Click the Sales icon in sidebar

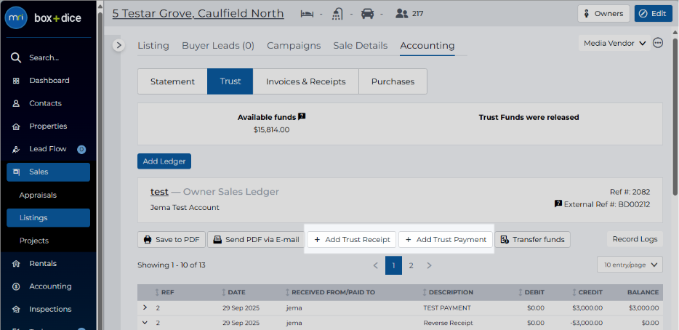(17, 172)
